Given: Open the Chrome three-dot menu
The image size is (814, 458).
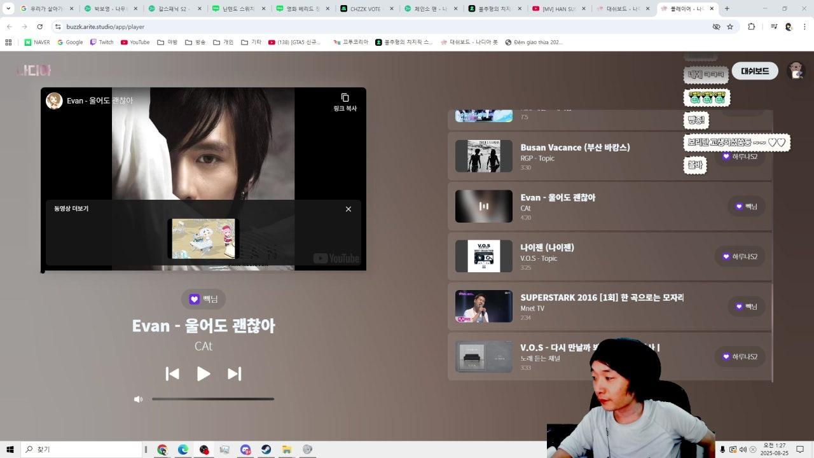Looking at the screenshot, I should pyautogui.click(x=805, y=27).
